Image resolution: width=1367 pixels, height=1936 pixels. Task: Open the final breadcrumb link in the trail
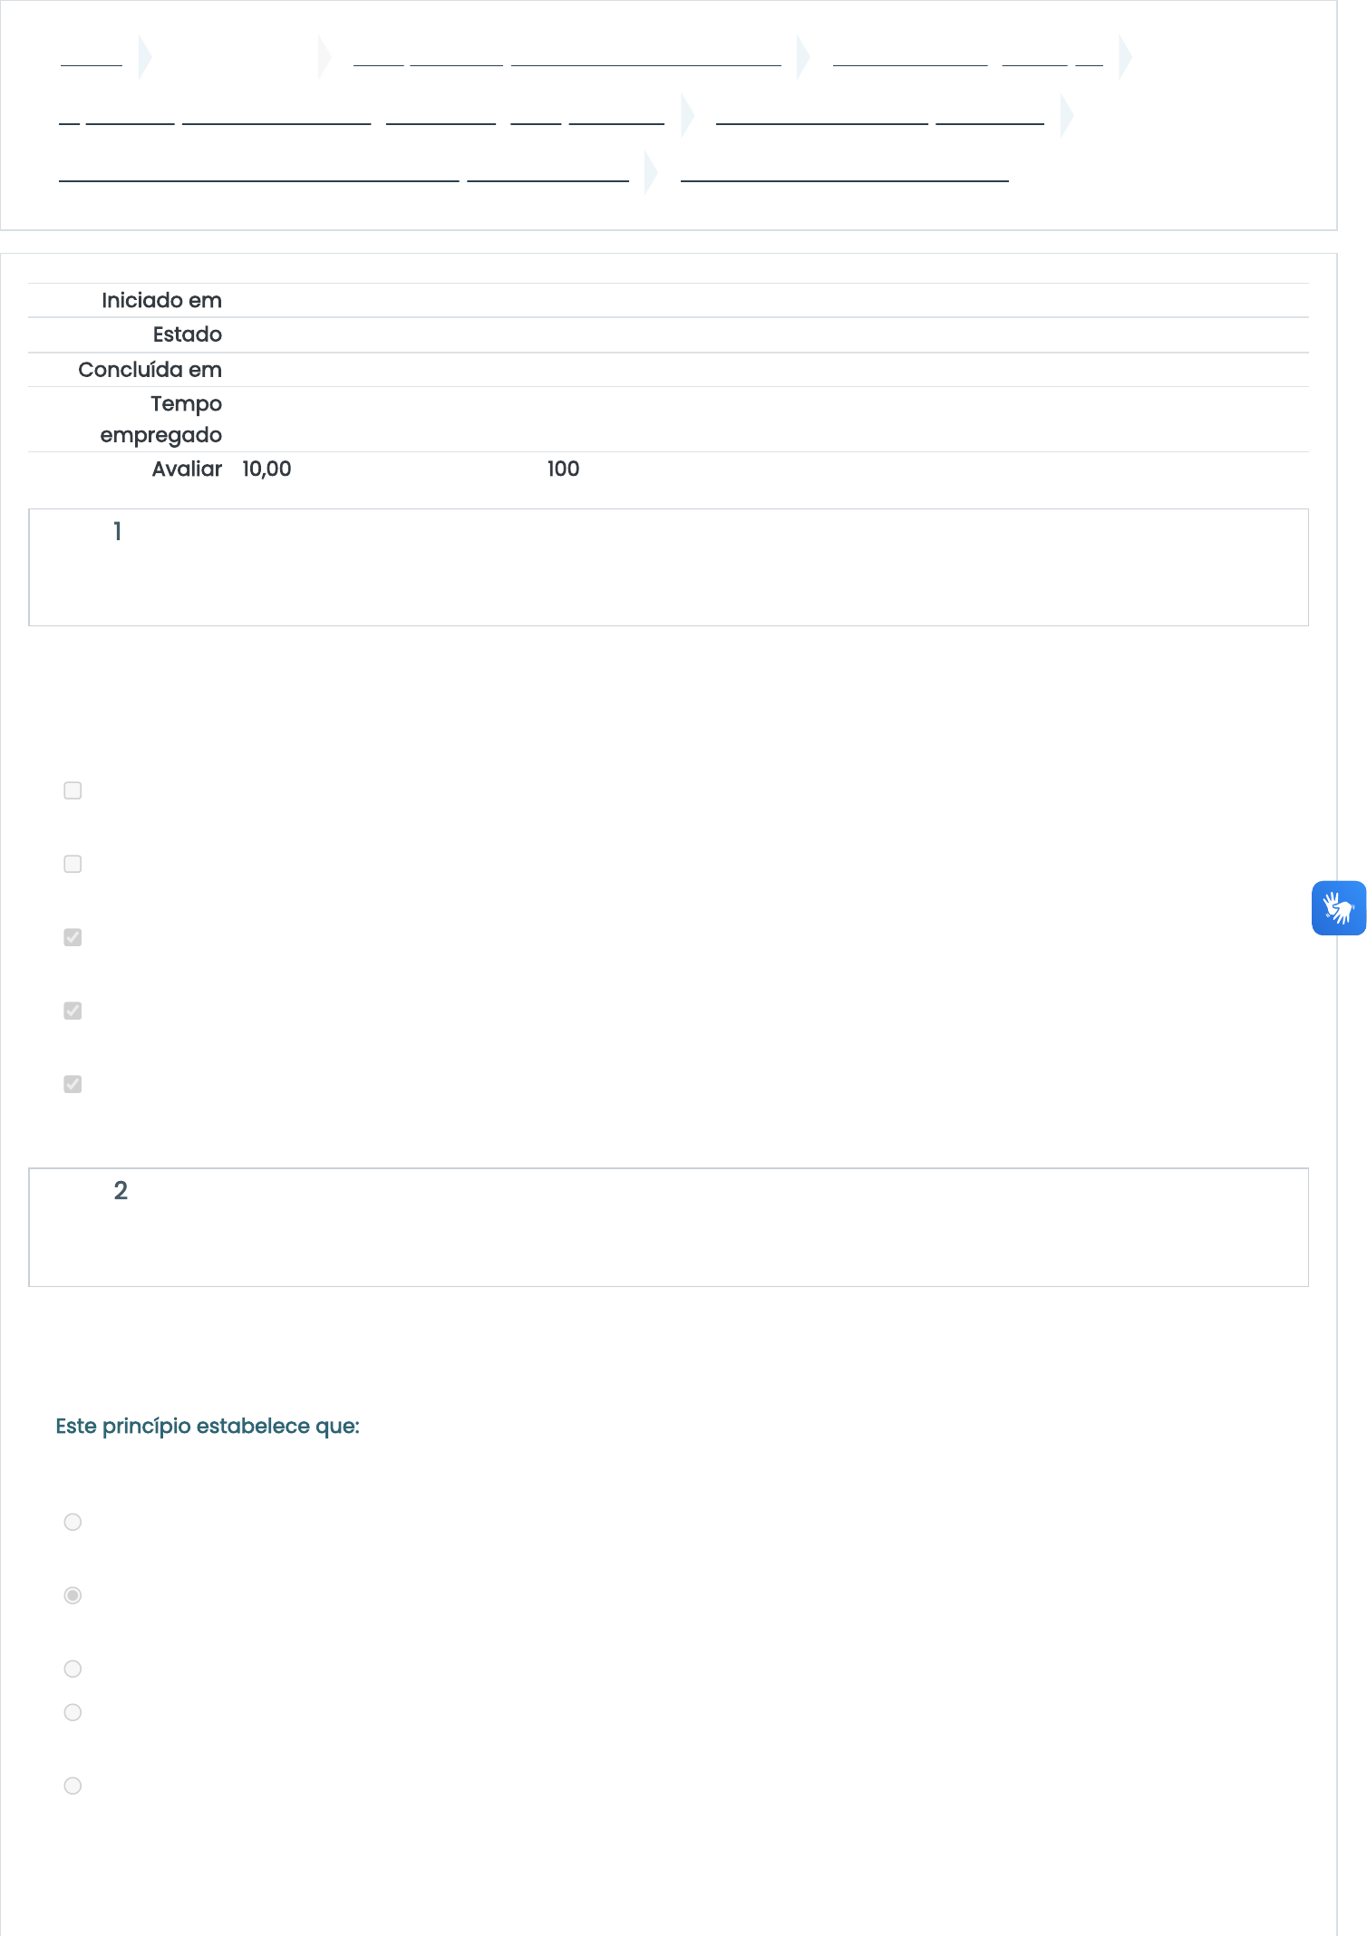[844, 172]
